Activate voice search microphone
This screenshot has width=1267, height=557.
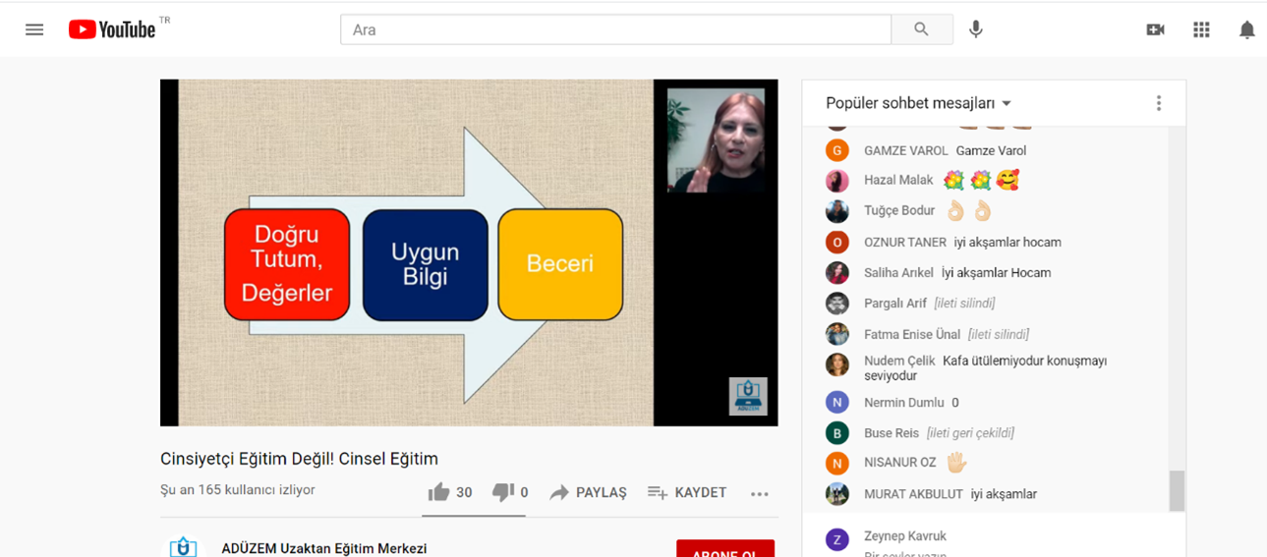click(x=975, y=29)
